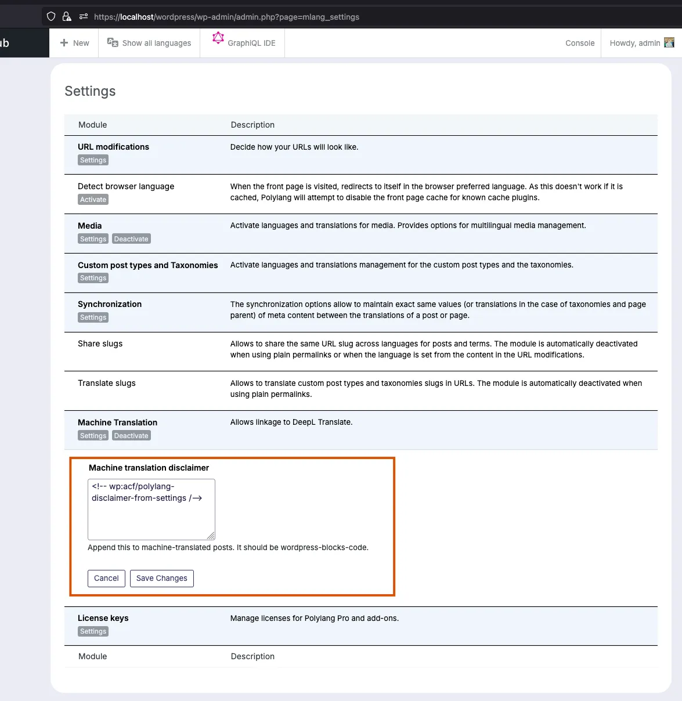Click the "Description" label in table footer
This screenshot has height=701, width=682.
point(252,656)
